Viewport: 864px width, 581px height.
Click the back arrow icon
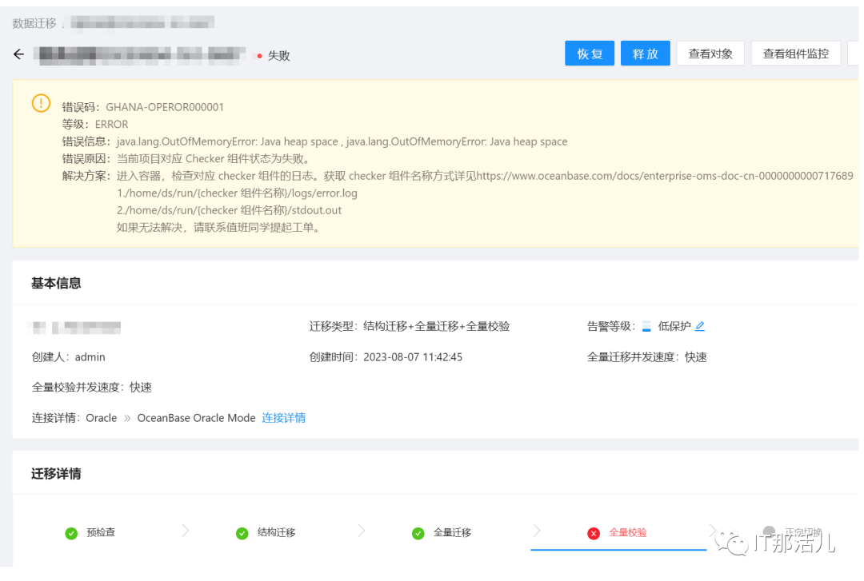(18, 54)
